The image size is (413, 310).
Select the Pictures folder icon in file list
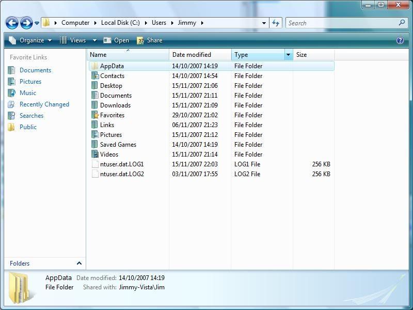(x=94, y=134)
